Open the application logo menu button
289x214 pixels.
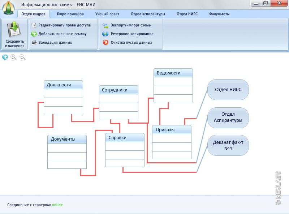point(8,7)
